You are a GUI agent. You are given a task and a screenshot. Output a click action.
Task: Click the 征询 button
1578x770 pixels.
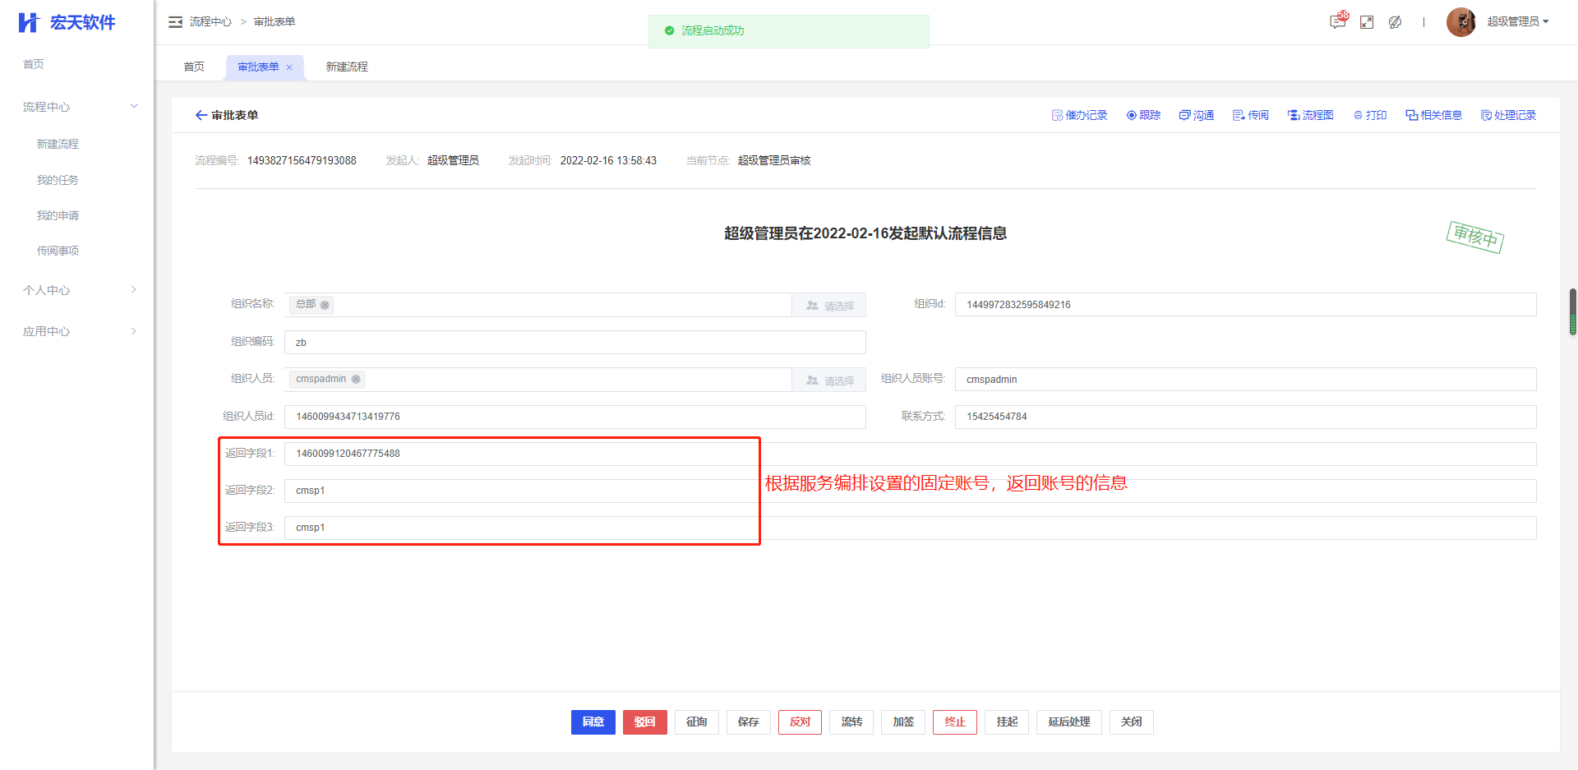tap(697, 722)
